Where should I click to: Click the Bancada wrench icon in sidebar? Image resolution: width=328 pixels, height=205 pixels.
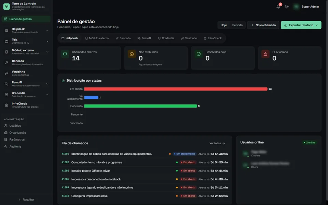coord(6,63)
